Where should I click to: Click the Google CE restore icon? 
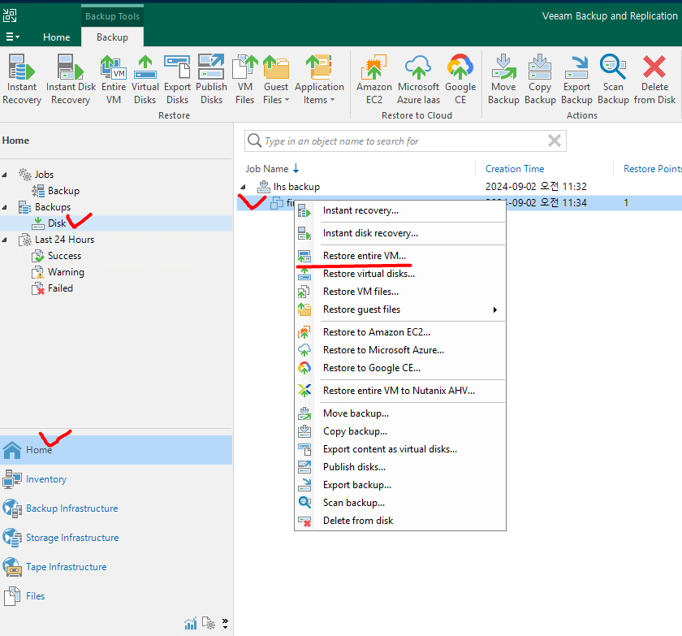tap(460, 80)
